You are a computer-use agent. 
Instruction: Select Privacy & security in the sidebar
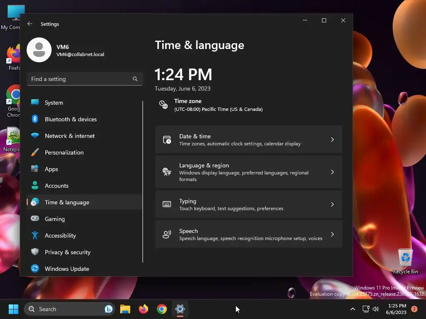click(x=84, y=252)
